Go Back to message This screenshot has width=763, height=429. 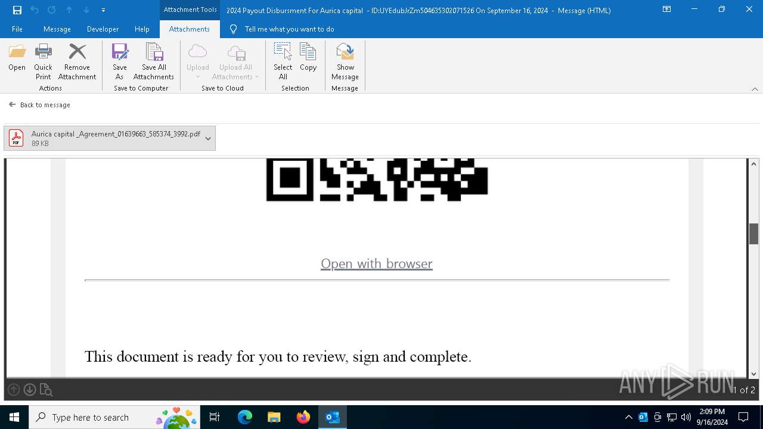(39, 105)
